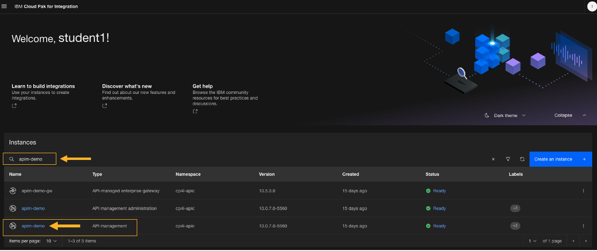Refresh the instances list

point(522,159)
